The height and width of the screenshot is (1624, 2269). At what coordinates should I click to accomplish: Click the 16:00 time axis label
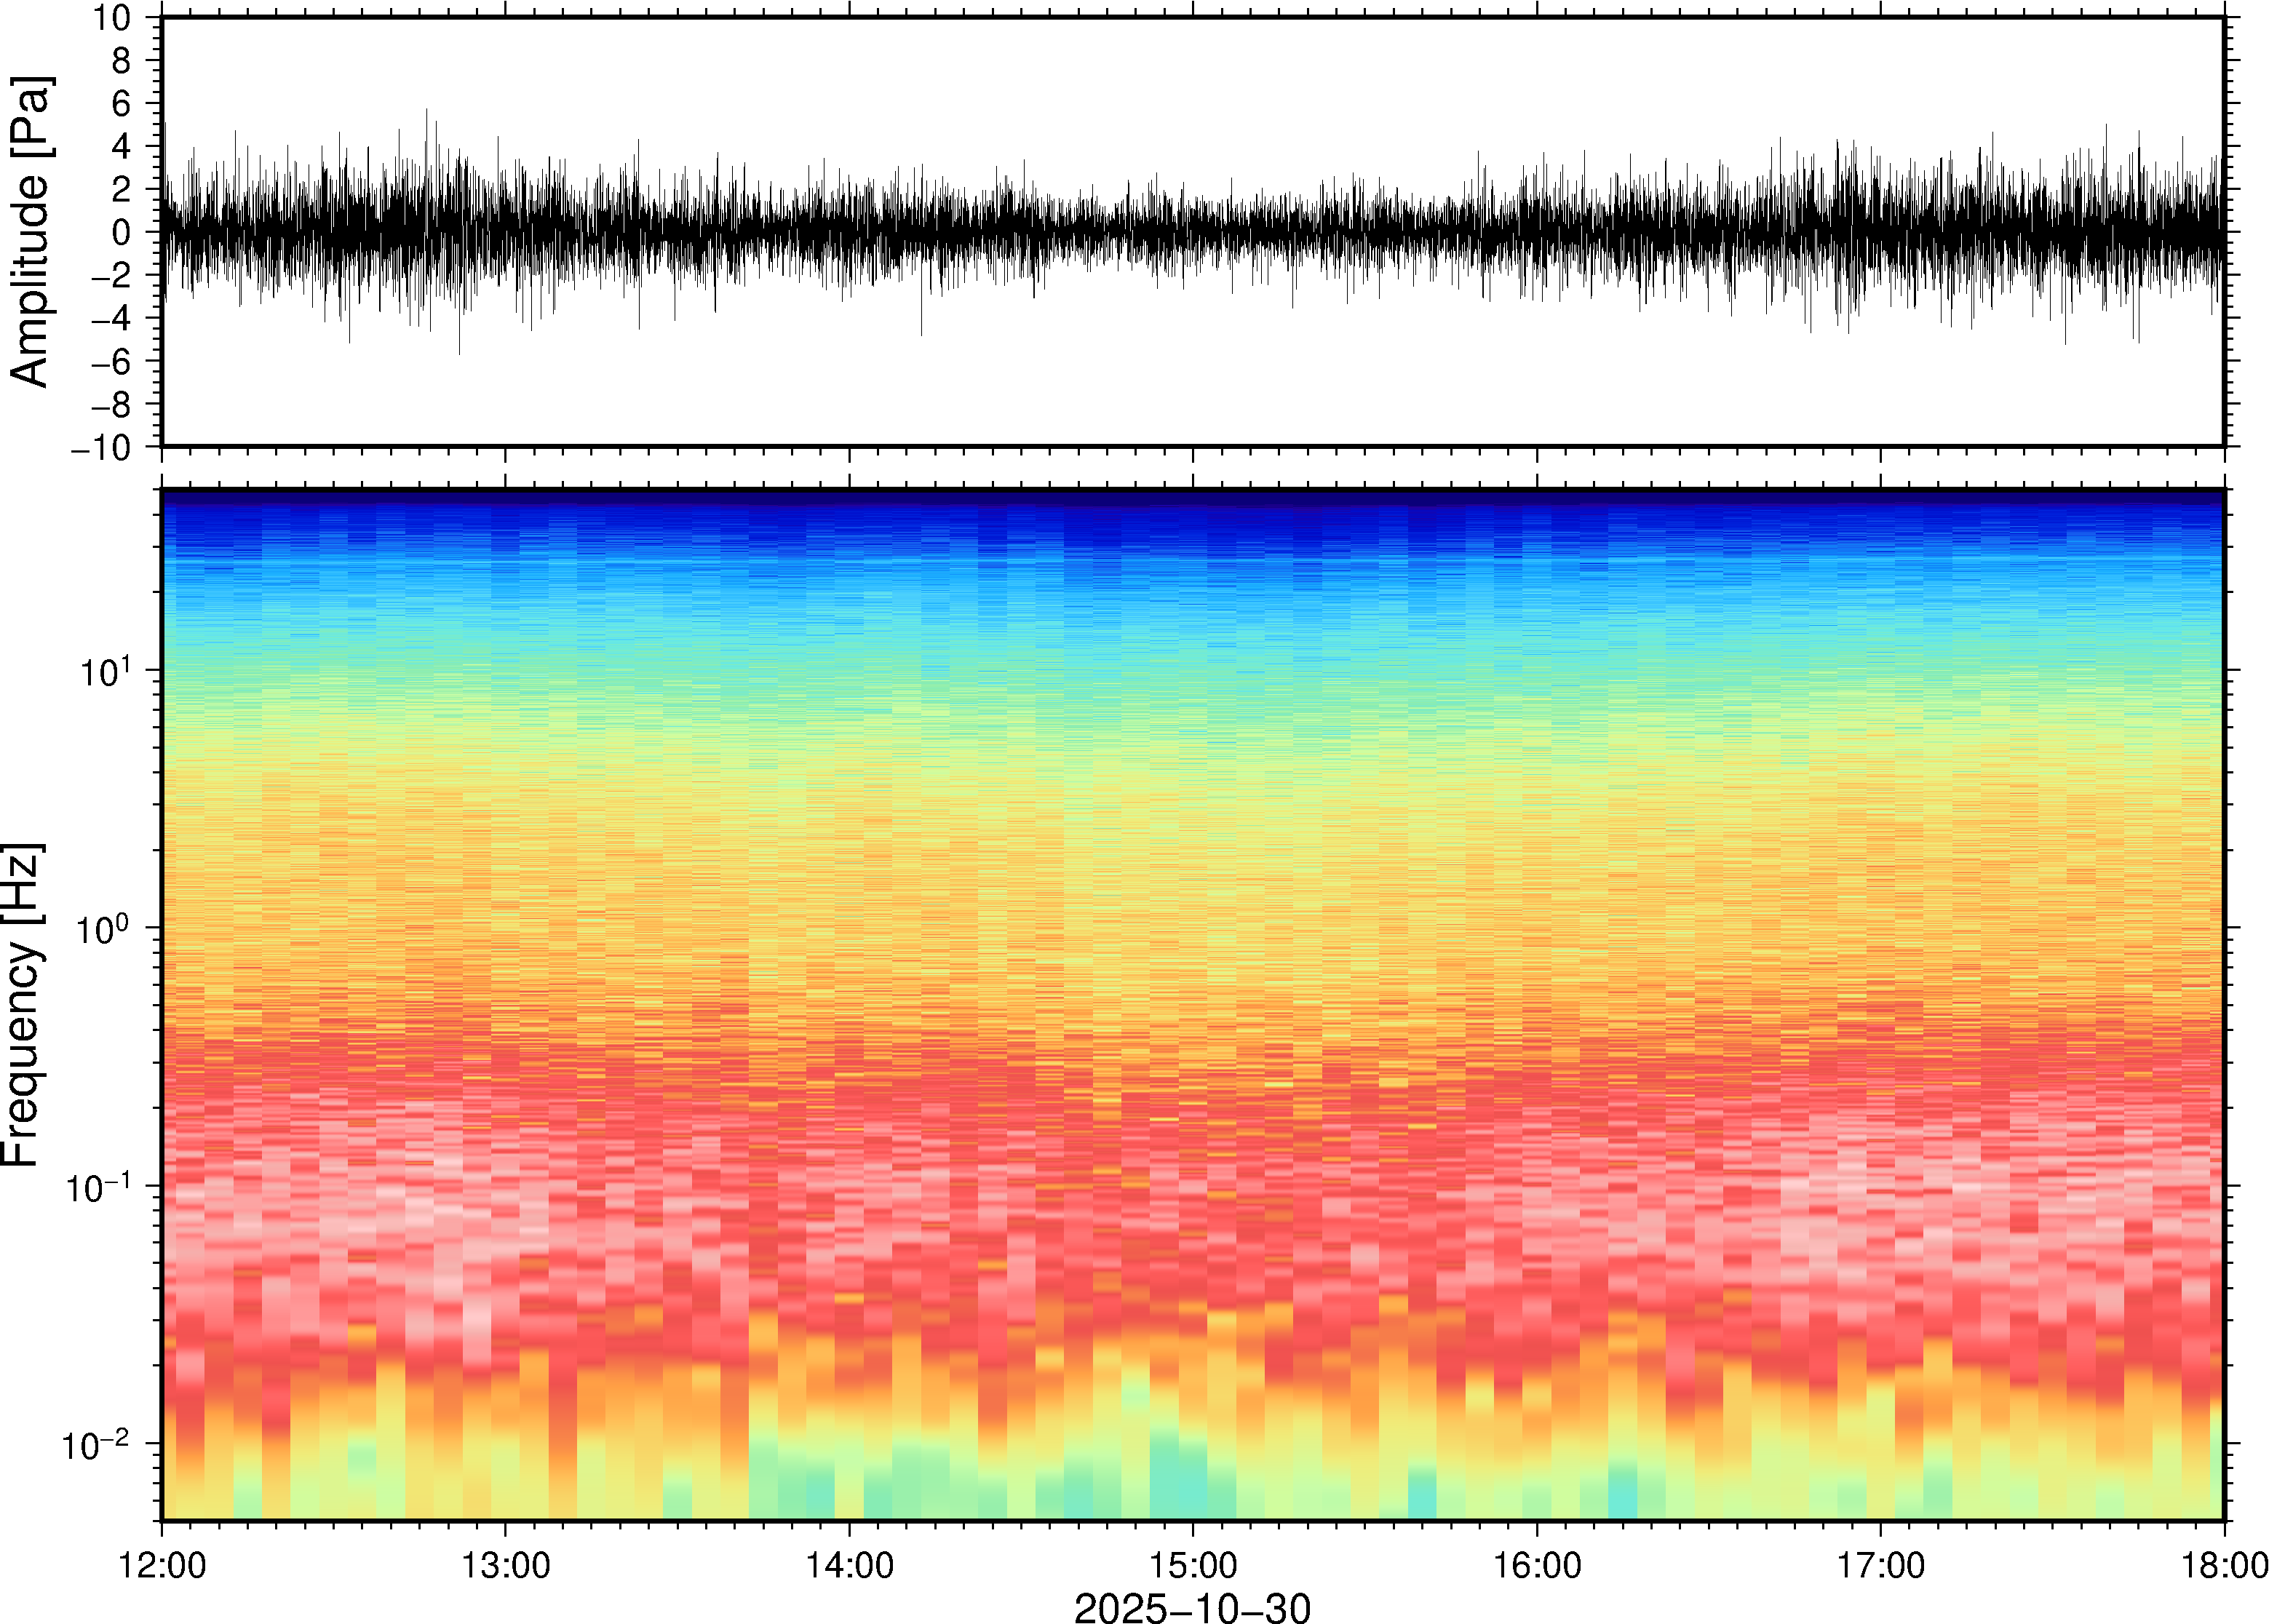[x=1537, y=1565]
